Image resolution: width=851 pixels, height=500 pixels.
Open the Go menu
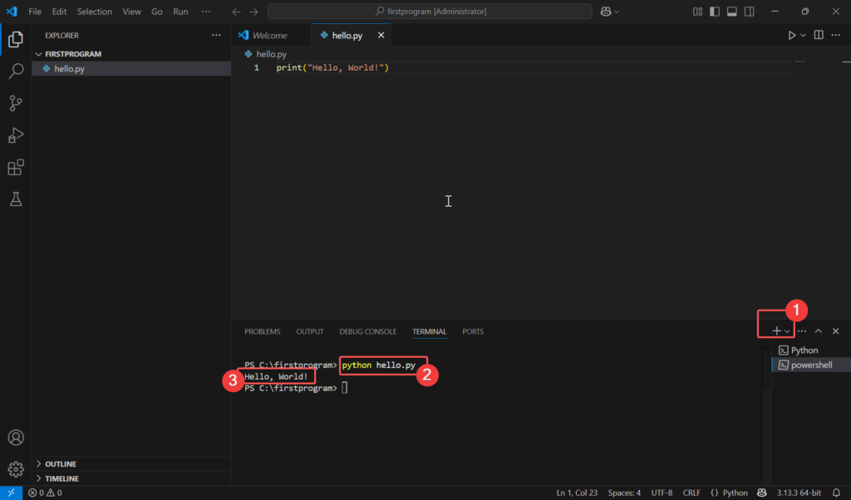(x=157, y=12)
